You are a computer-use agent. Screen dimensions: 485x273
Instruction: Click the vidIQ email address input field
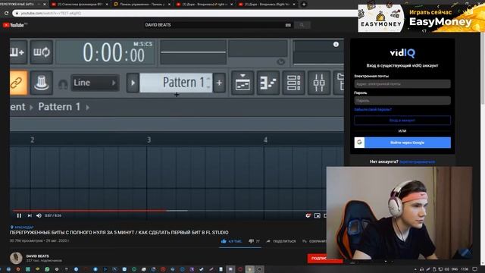coord(402,84)
